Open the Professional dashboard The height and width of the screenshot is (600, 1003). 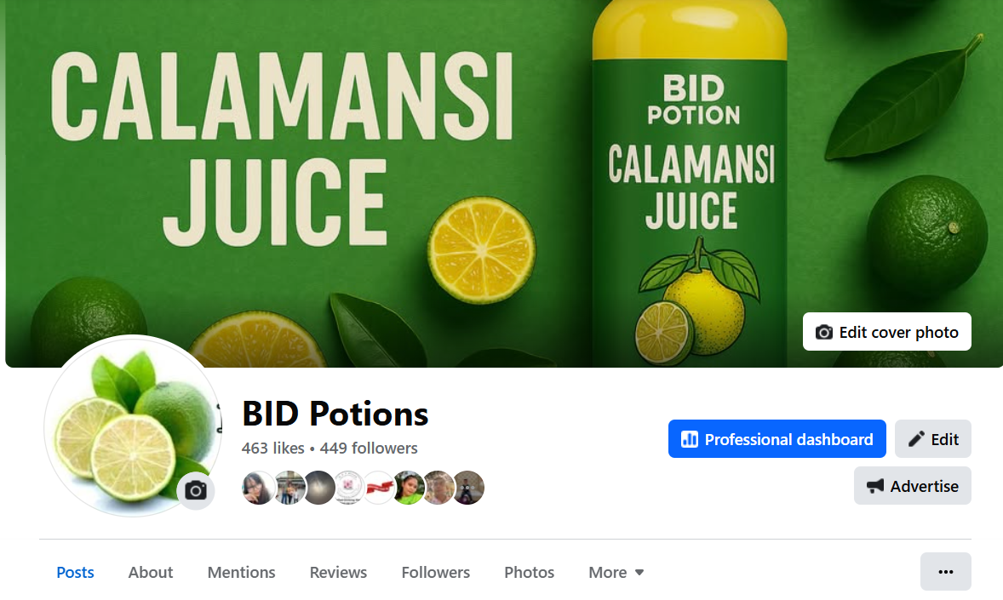coord(777,439)
